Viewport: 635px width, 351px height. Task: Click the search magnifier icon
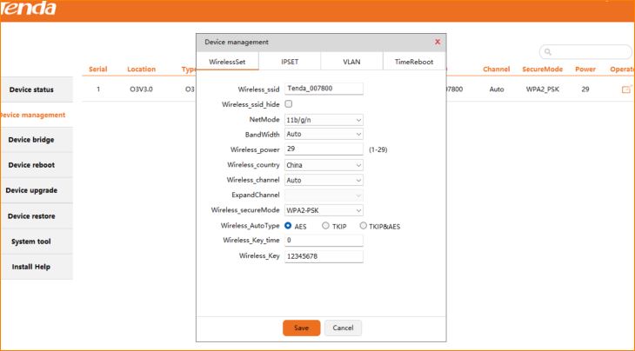[x=547, y=52]
